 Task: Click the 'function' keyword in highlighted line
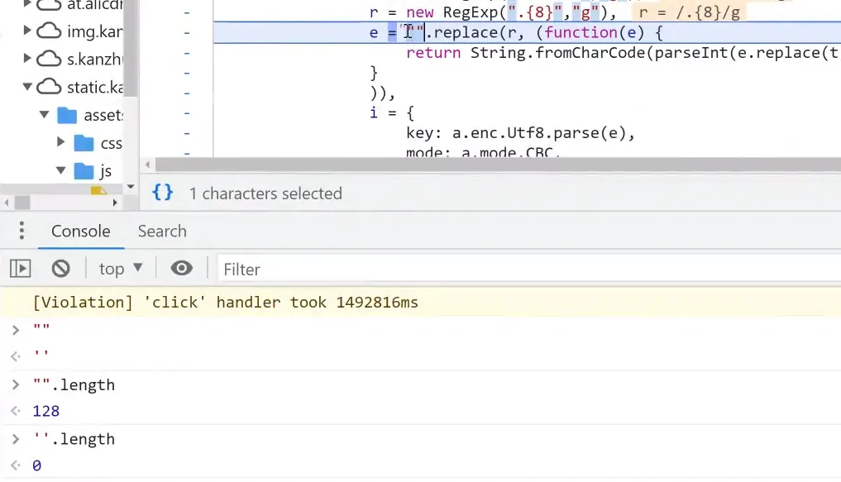(x=581, y=33)
